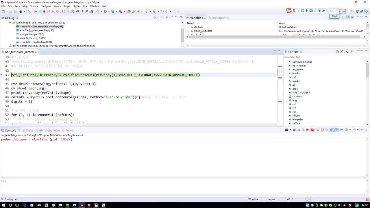Image resolution: width=370 pixels, height=208 pixels.
Task: Click the Debug bug icon in toolbar
Action: pyautogui.click(x=97, y=12)
